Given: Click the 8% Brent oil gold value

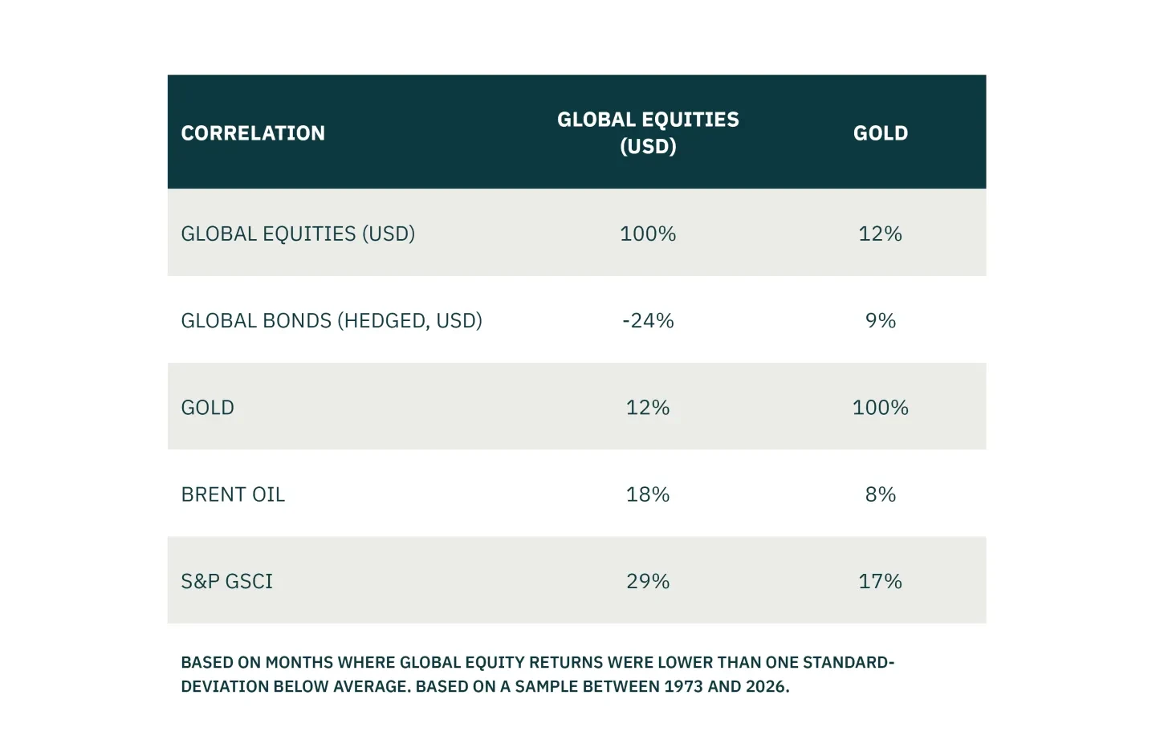Looking at the screenshot, I should 881,494.
